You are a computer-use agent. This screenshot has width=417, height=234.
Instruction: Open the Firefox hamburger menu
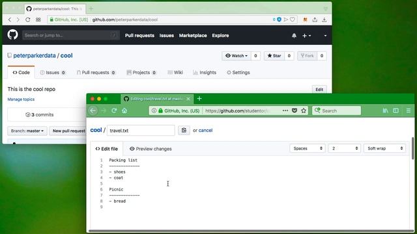(409, 110)
